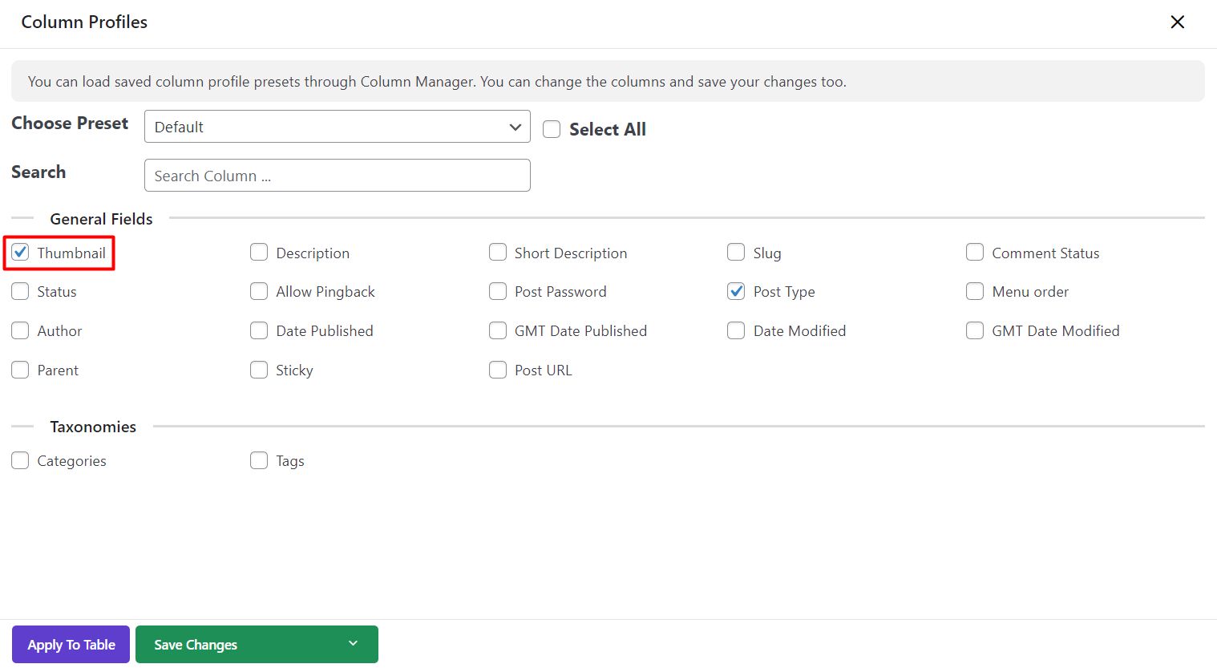This screenshot has width=1217, height=668.
Task: Enable the Description column checkbox
Action: (x=259, y=253)
